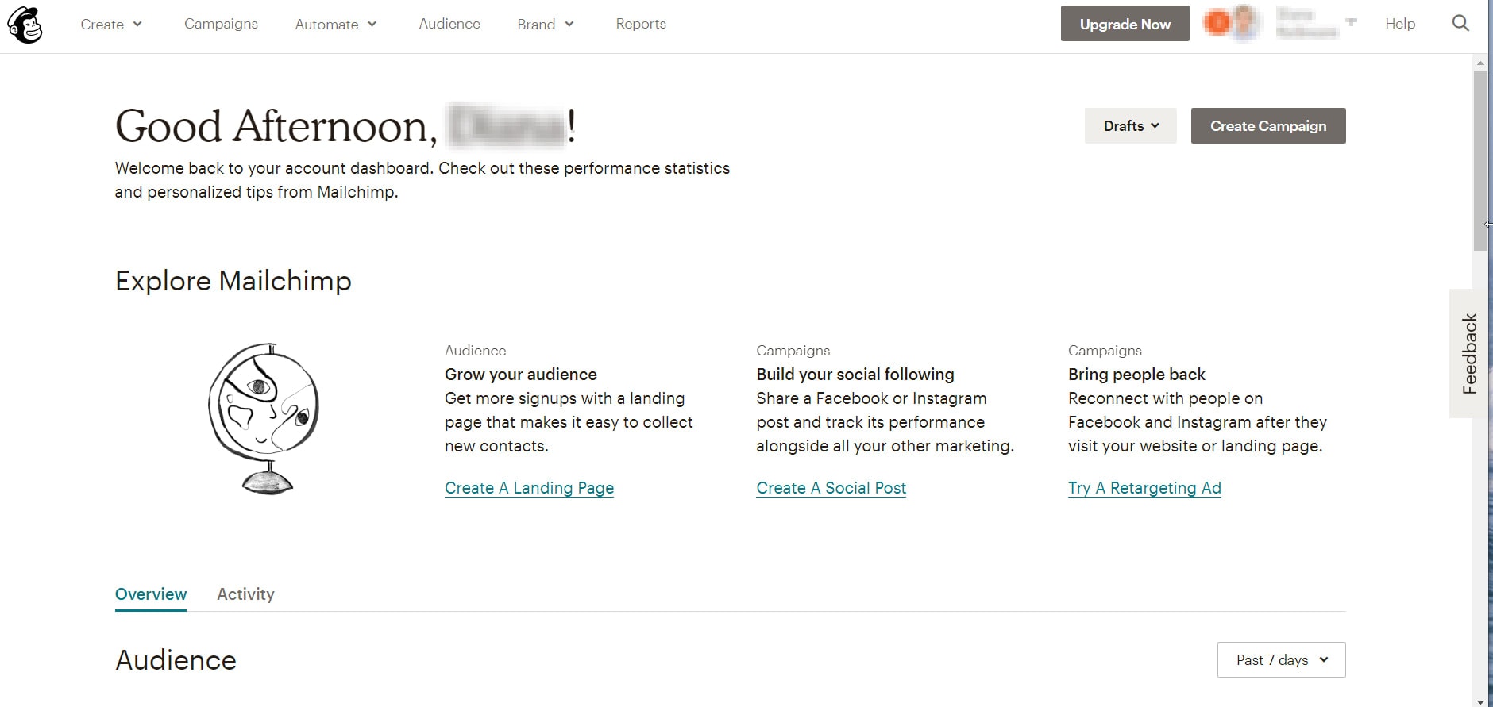Click the orange notification badge
This screenshot has width=1493, height=707.
click(1215, 23)
